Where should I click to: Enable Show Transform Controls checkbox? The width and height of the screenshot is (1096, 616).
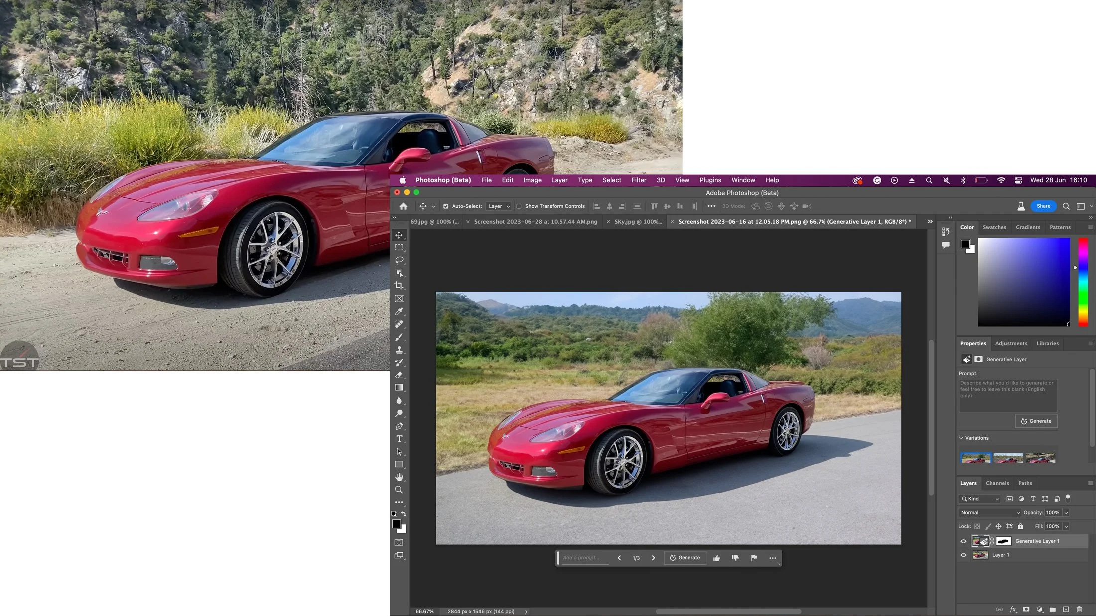(519, 206)
